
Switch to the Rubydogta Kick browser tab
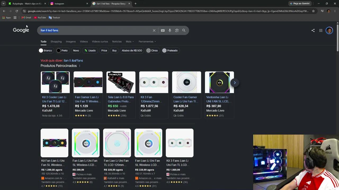(27, 4)
